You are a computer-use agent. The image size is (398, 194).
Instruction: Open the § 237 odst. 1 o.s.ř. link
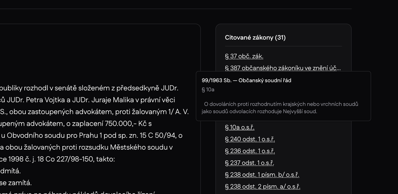pos(249,163)
